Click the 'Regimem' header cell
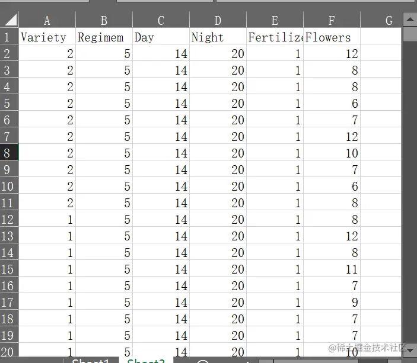The image size is (417, 363). tap(104, 36)
